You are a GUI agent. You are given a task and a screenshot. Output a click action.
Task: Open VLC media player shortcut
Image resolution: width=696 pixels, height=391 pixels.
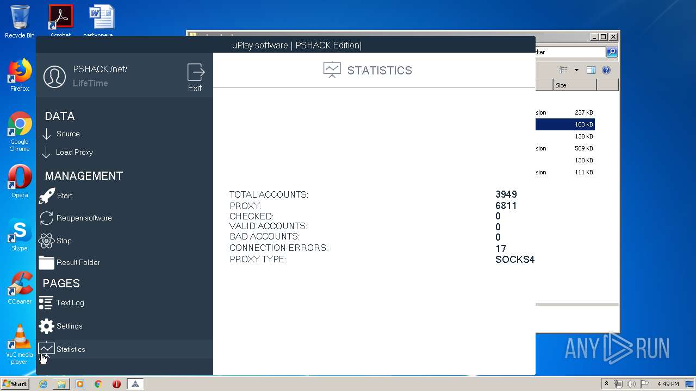coord(20,344)
